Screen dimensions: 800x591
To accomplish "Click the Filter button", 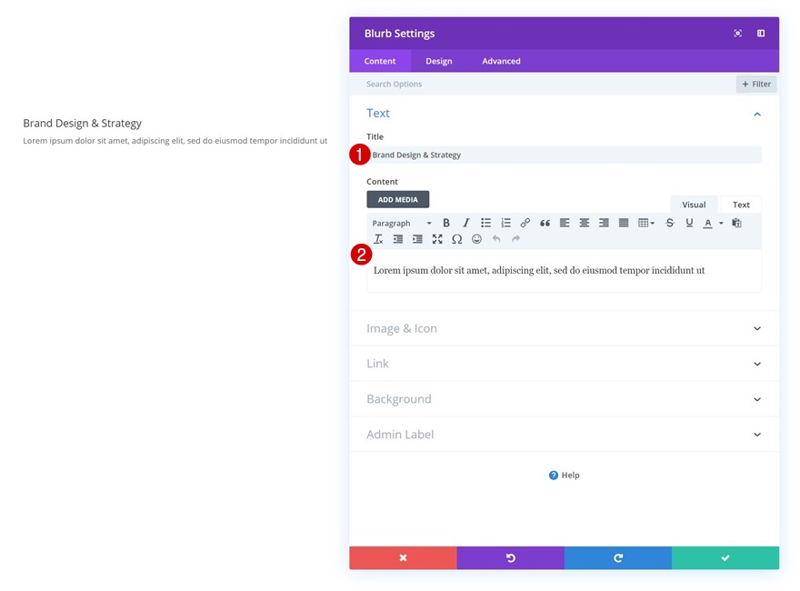I will 756,85.
